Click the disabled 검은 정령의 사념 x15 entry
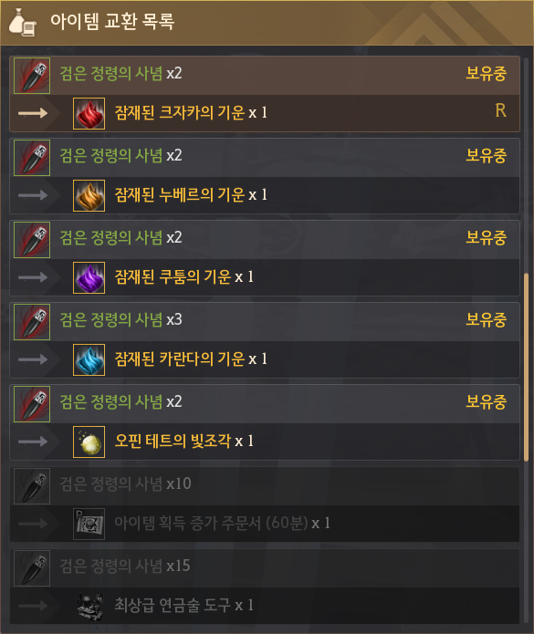The image size is (534, 634). click(265, 587)
